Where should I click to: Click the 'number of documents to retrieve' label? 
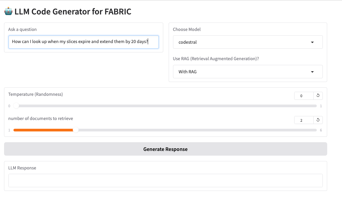[40, 118]
